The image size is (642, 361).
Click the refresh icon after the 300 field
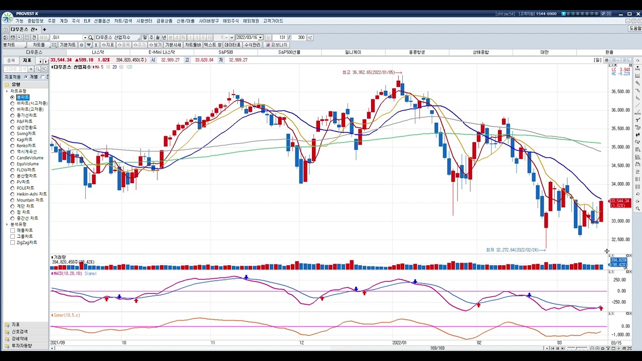(310, 38)
